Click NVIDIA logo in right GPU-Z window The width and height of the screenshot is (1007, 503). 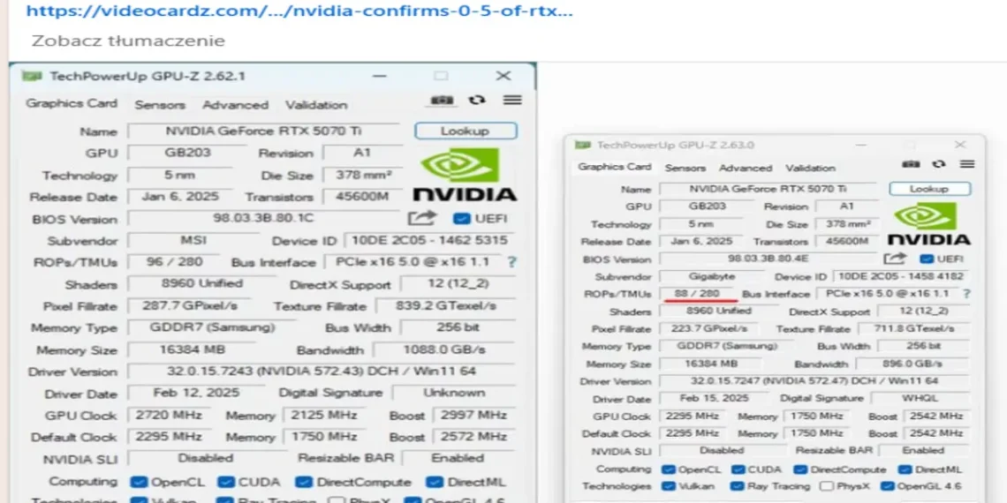928,224
